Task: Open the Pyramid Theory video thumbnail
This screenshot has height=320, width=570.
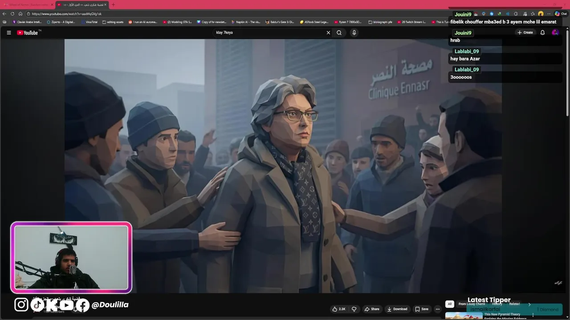Action: click(464, 316)
